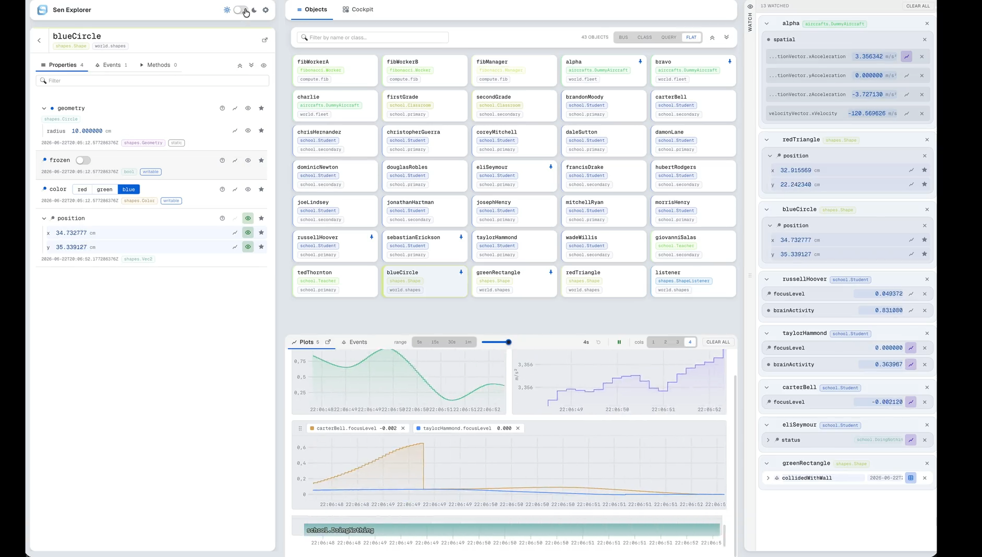The width and height of the screenshot is (982, 557).
Task: Toggle the light/dark theme switch
Action: (x=241, y=10)
